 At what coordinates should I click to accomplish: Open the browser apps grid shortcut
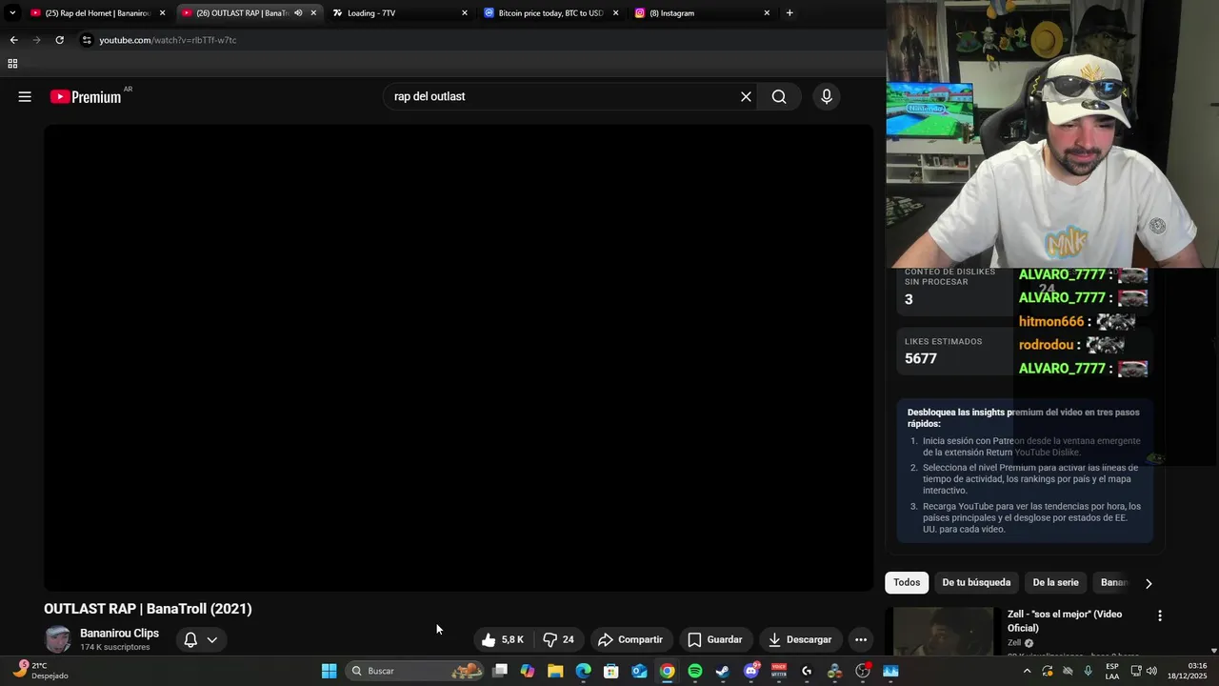(12, 64)
